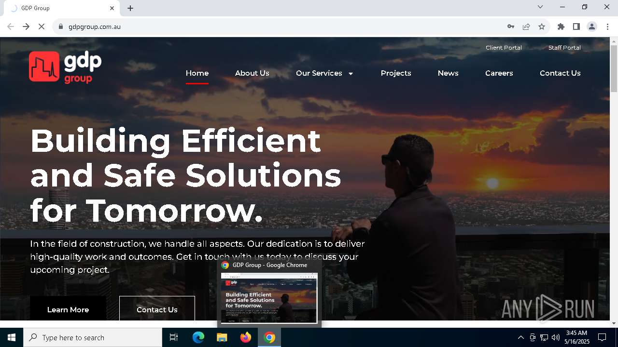Open a new tab with the plus button
The image size is (618, 347).
pyautogui.click(x=130, y=8)
